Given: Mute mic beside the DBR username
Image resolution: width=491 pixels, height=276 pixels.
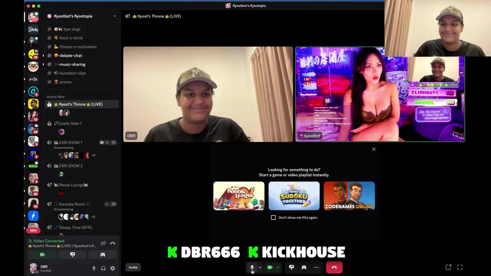Looking at the screenshot, I should coord(94,268).
